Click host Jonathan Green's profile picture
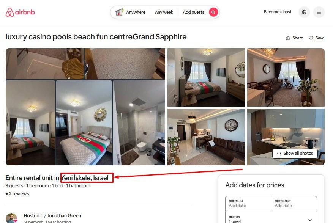Screen dimensions: 333x223 pyautogui.click(x=11, y=218)
